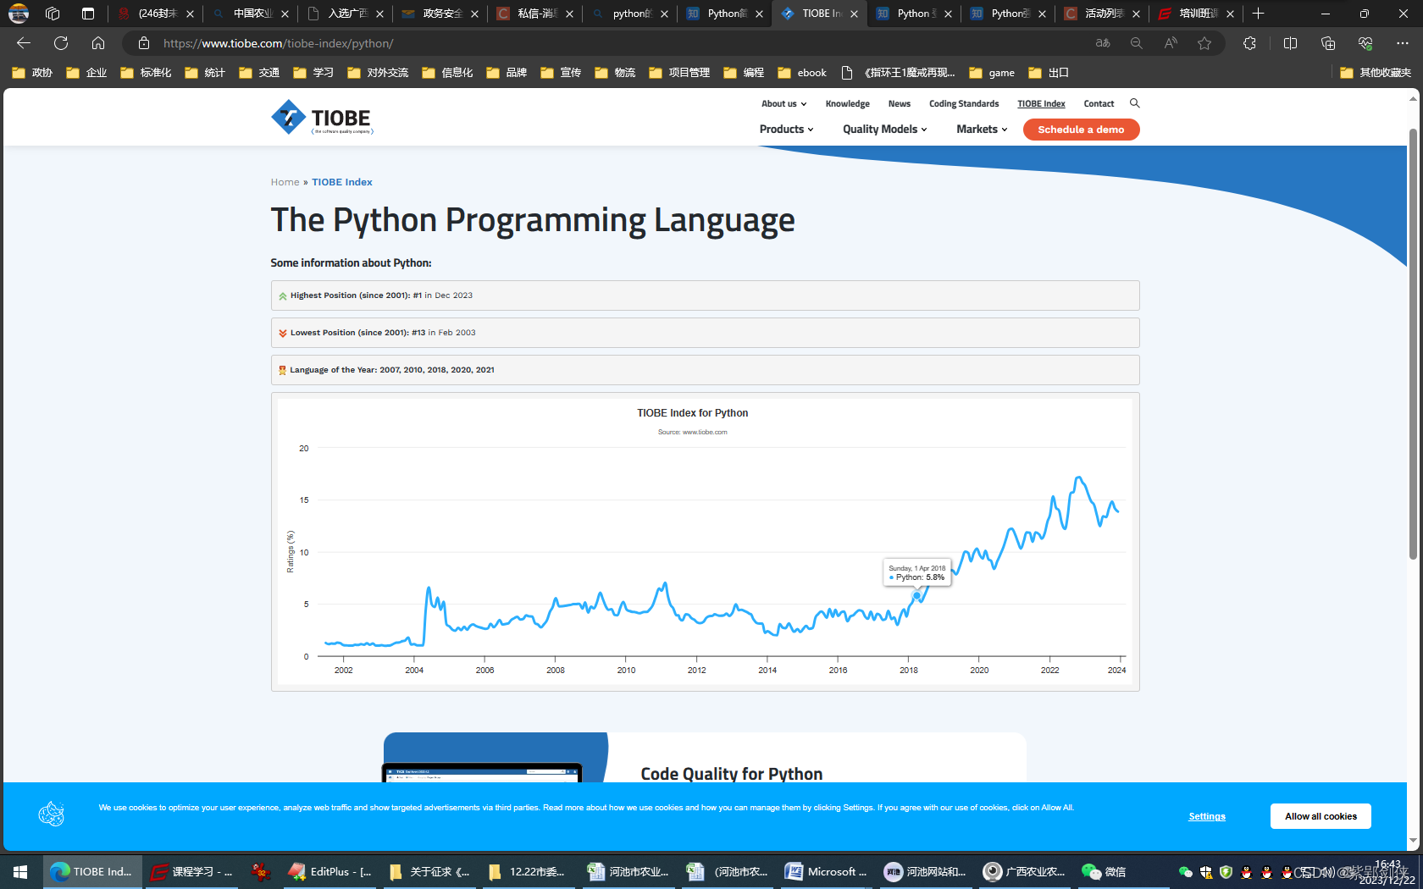Open the News nav link
The height and width of the screenshot is (889, 1423).
pos(900,103)
